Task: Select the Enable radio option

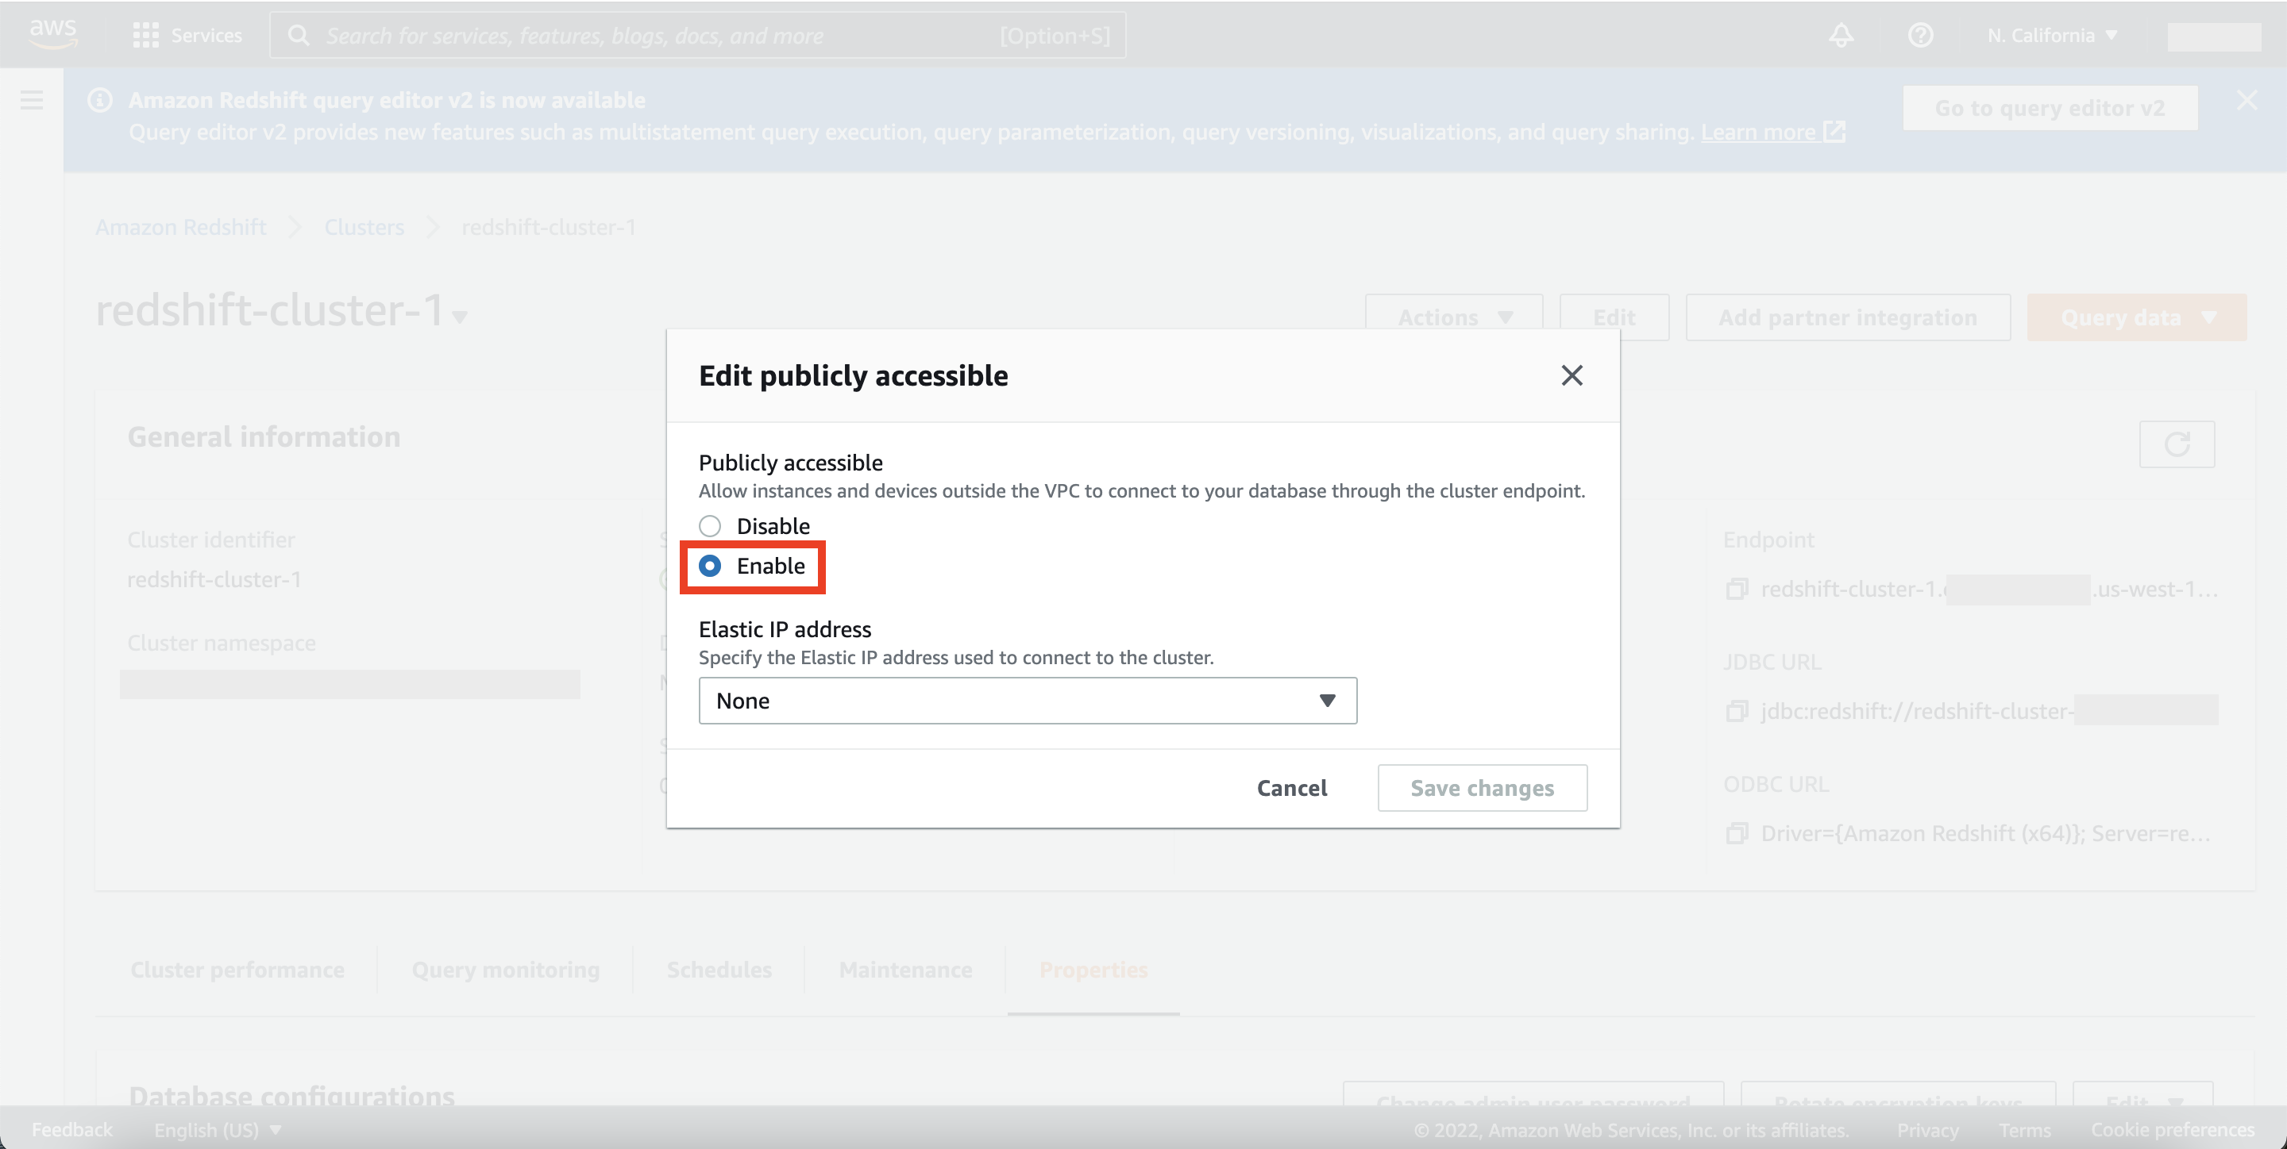Action: pyautogui.click(x=709, y=566)
